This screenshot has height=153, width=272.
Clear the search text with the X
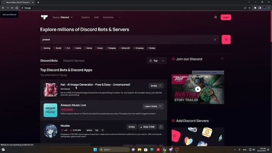tap(215, 40)
